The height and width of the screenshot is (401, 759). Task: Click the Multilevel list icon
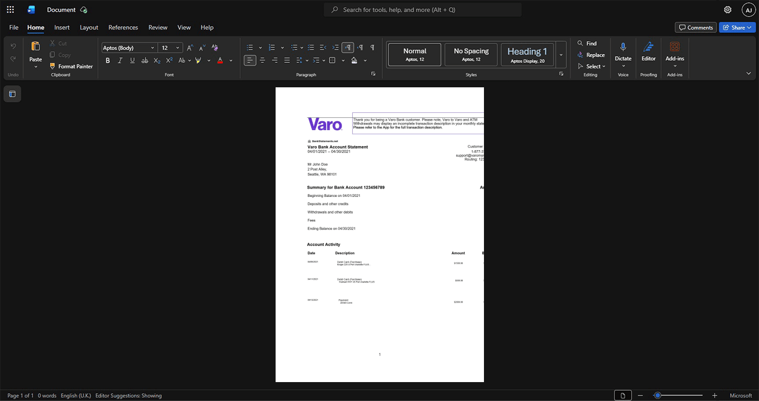coord(294,48)
